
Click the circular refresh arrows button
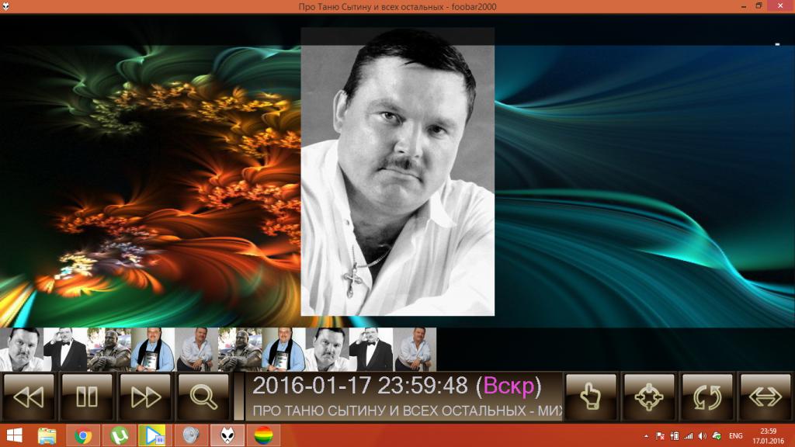[707, 397]
